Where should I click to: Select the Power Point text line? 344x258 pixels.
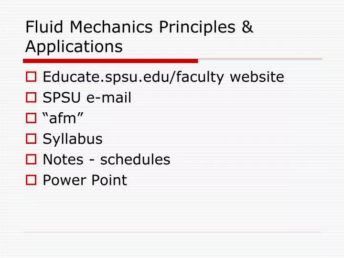85,180
